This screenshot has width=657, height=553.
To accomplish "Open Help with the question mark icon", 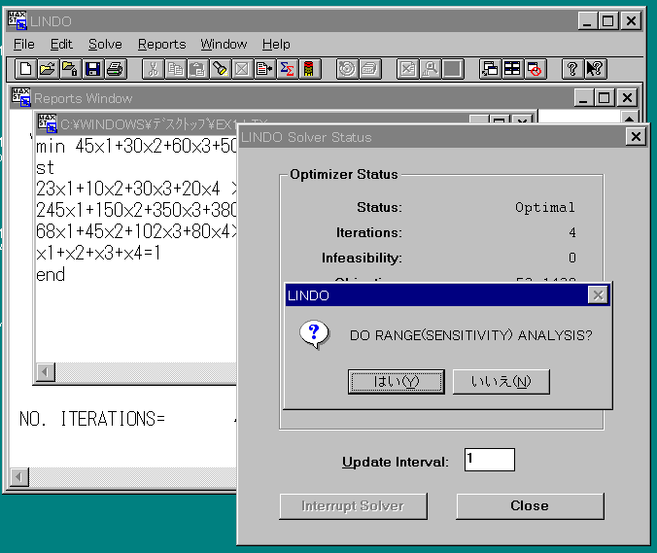I will [572, 69].
